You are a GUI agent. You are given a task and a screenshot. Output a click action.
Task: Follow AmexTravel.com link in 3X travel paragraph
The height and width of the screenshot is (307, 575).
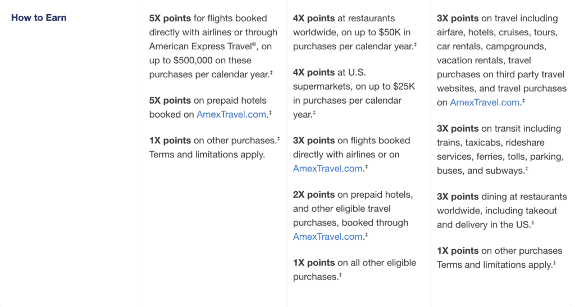tap(485, 102)
